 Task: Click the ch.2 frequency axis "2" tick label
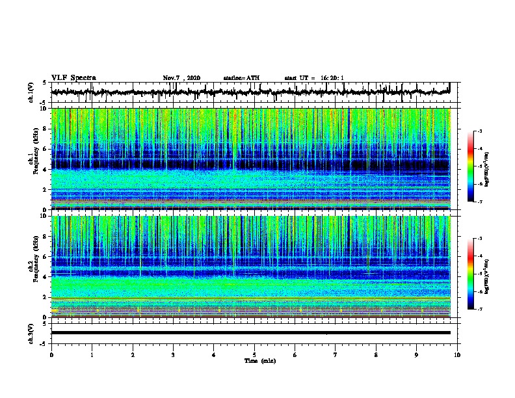[x=45, y=297]
